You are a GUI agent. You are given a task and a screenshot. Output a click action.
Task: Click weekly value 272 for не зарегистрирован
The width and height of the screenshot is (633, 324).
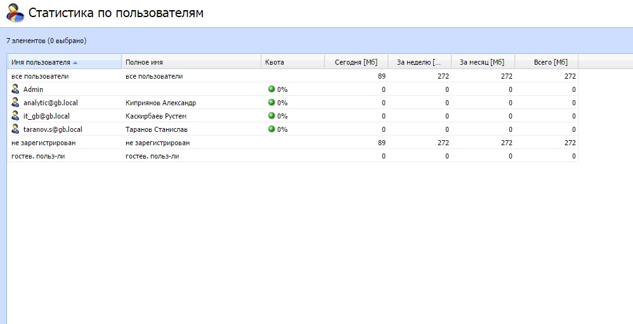point(443,143)
